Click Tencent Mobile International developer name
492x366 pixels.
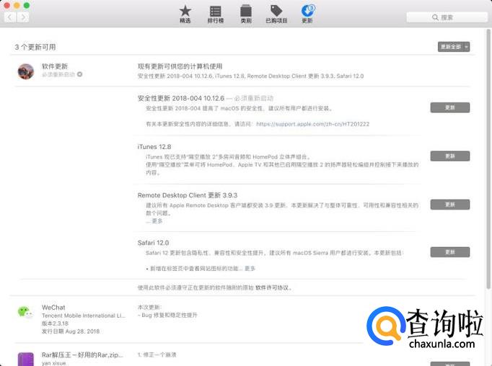coord(84,316)
